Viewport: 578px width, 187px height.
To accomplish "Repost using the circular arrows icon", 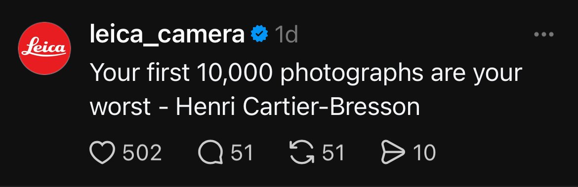I will 302,153.
